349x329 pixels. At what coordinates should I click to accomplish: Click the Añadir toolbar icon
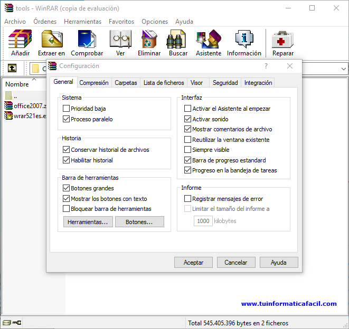tap(20, 39)
